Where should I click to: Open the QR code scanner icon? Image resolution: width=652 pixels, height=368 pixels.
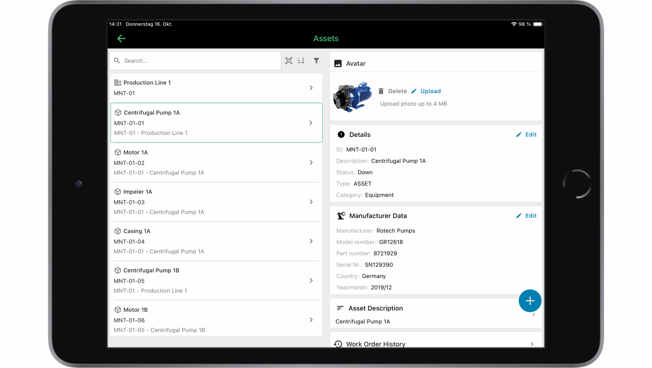(289, 61)
